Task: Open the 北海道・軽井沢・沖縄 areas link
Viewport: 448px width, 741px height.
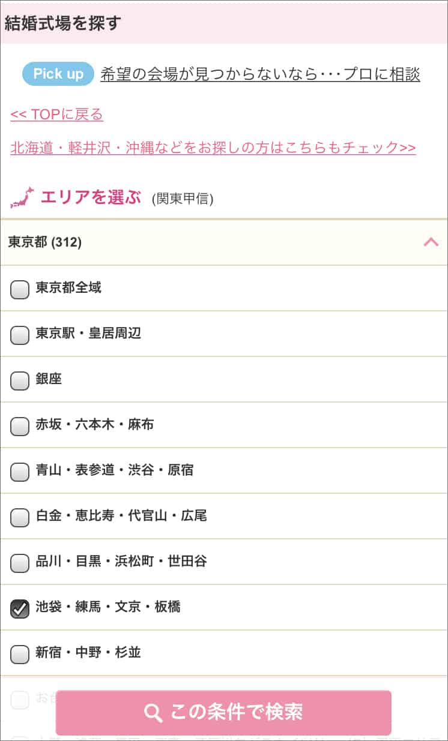Action: 213,148
